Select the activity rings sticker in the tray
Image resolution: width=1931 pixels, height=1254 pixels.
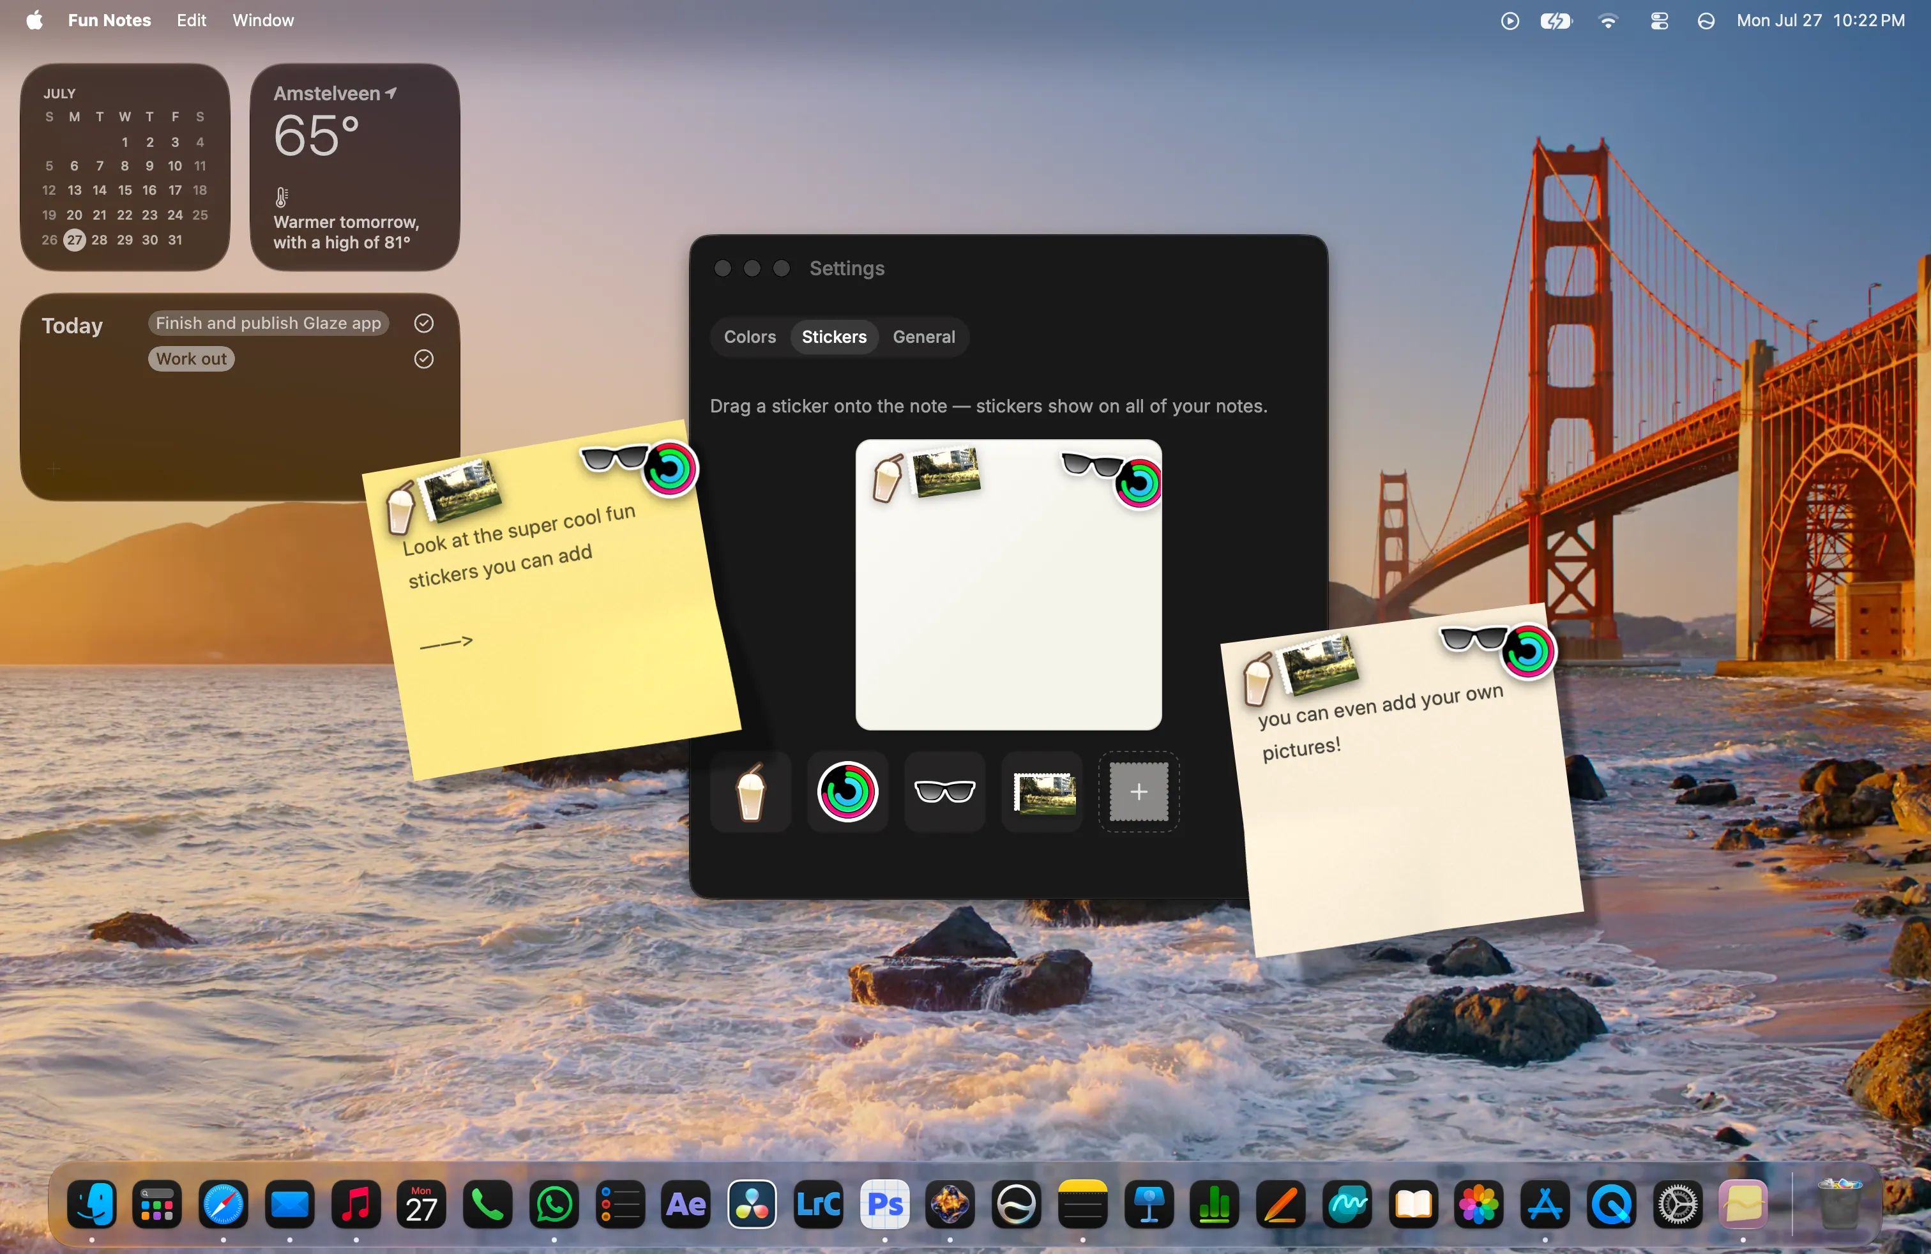point(847,792)
